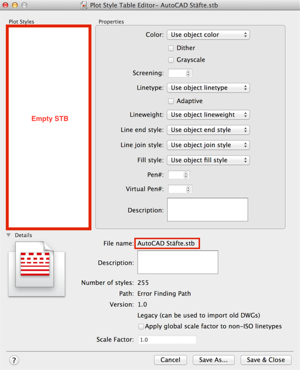This screenshot has width=300, height=370.
Task: Click the Screening stepper arrows
Action: [188, 73]
